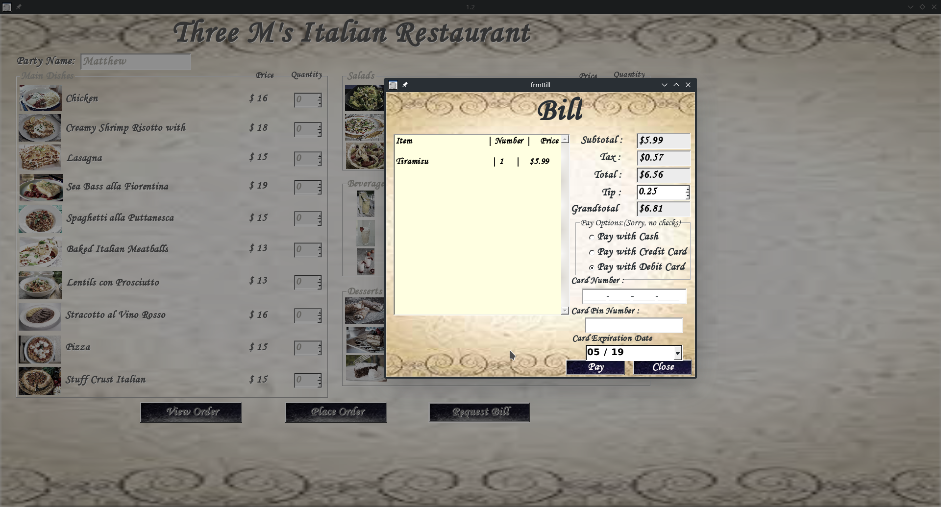The image size is (941, 507).
Task: Click the frmBill window menu icon
Action: point(393,85)
